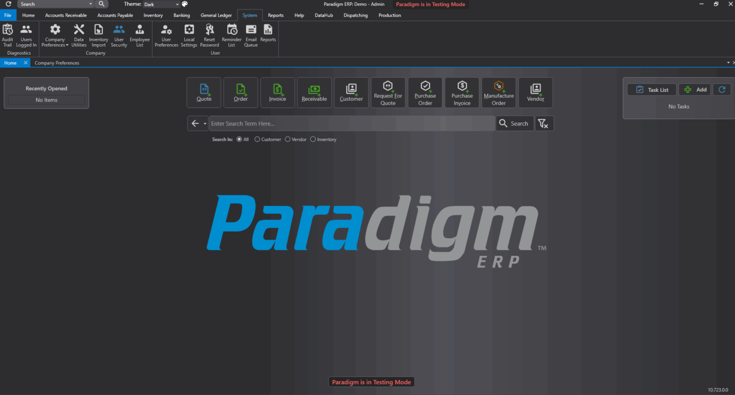Image resolution: width=735 pixels, height=395 pixels.
Task: Click the bottom Testing Mode banner
Action: 372,382
